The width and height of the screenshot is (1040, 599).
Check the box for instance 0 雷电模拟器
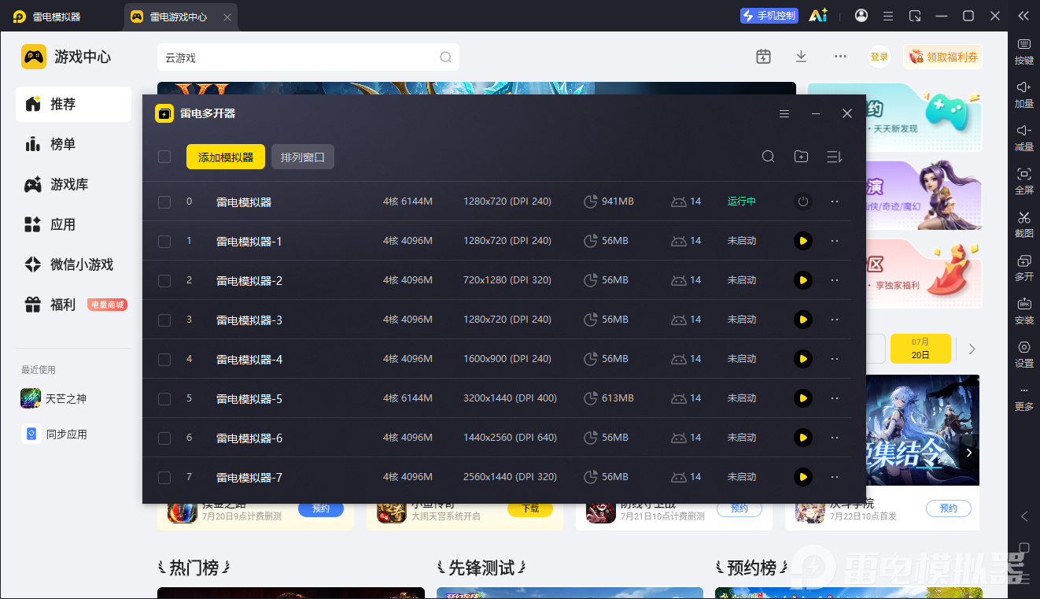pos(164,202)
